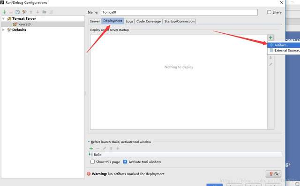Check Show this page option

pyautogui.click(x=93, y=162)
